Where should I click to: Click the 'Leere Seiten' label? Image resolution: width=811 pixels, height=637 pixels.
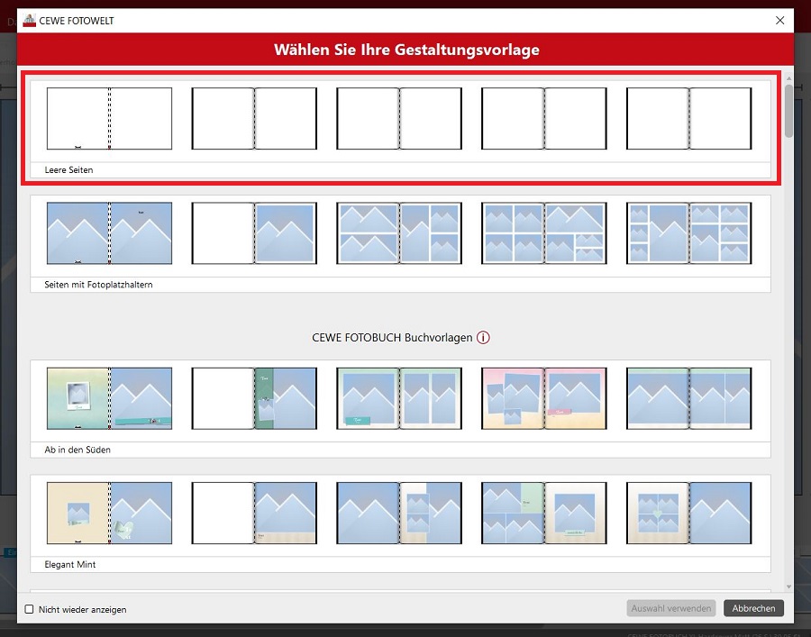pyautogui.click(x=68, y=169)
